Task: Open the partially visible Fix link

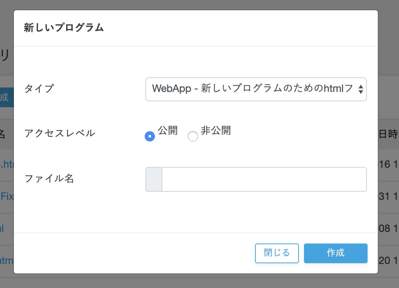Action: pyautogui.click(x=7, y=197)
